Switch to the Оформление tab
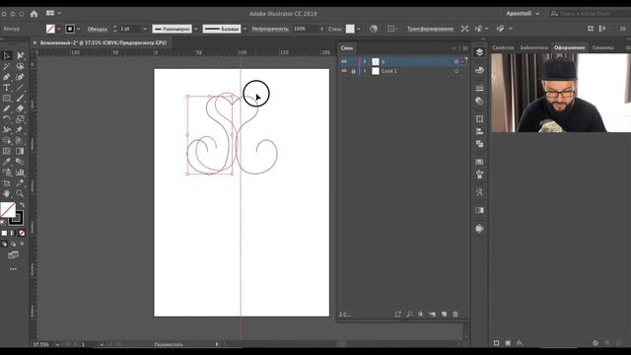Screen dimensions: 631x355 pos(569,47)
